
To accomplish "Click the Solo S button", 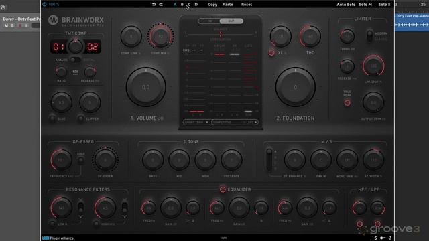I will point(384,5).
